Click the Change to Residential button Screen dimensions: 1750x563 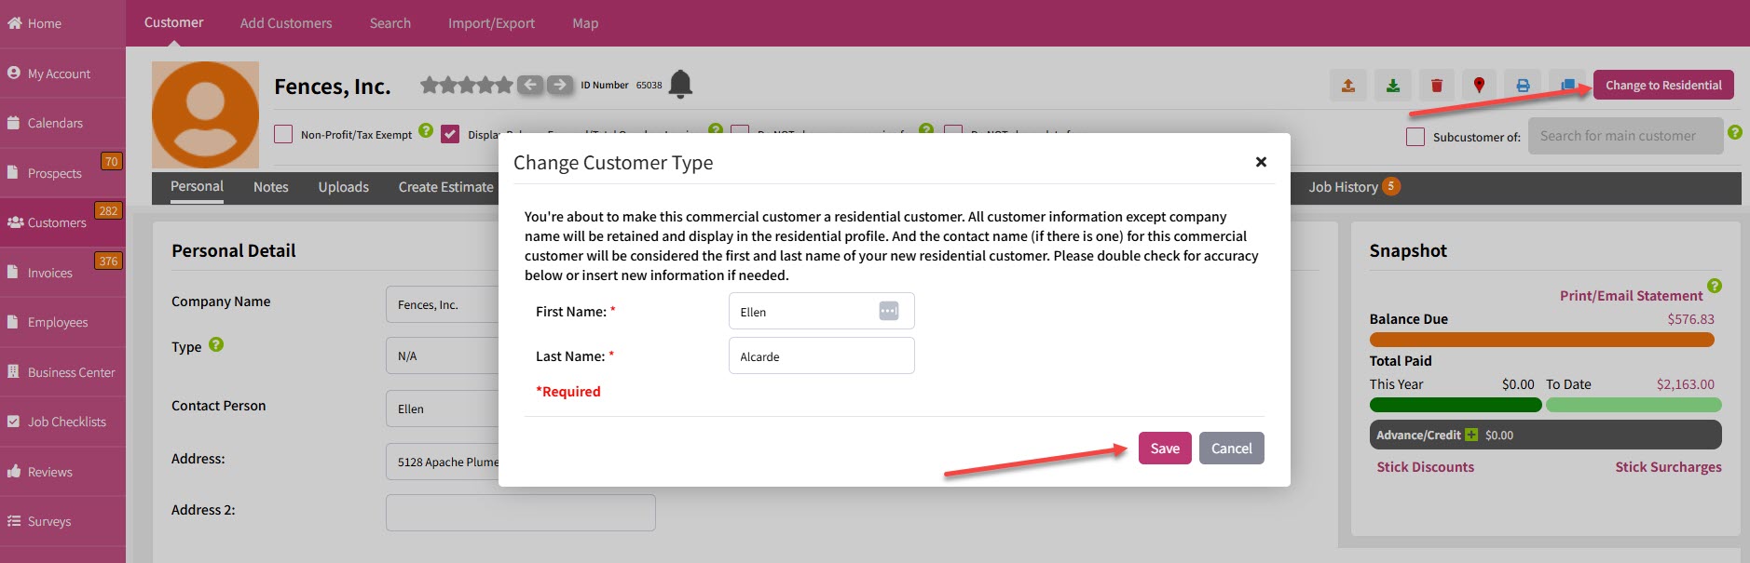1663,86
